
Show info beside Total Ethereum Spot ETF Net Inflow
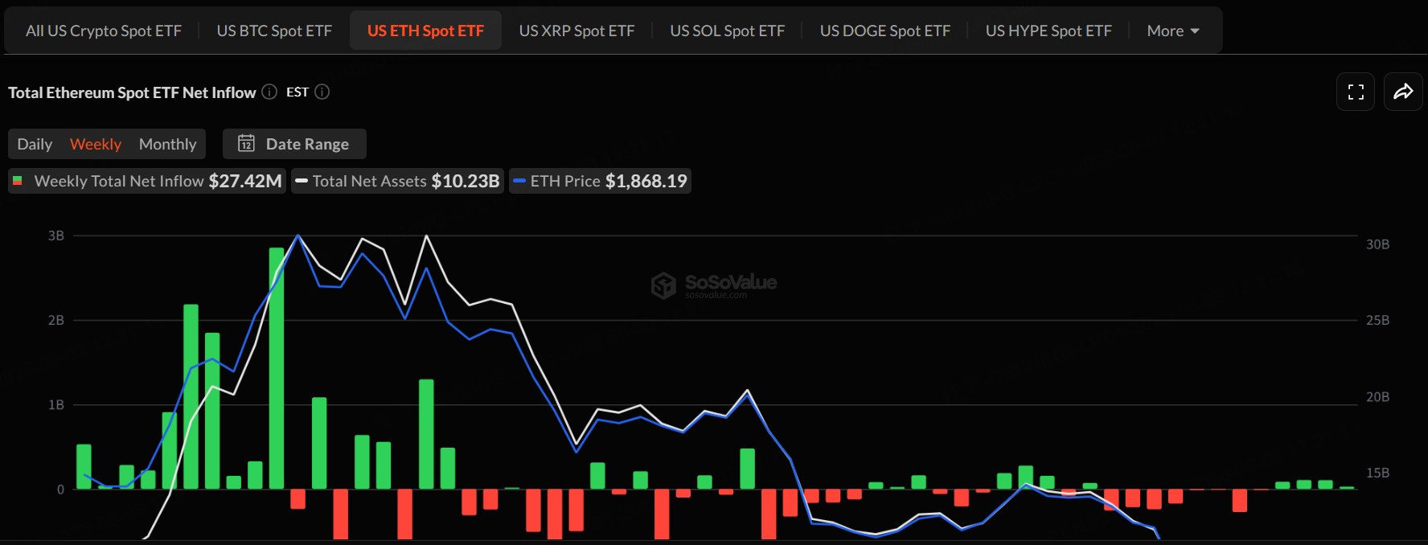[x=269, y=92]
